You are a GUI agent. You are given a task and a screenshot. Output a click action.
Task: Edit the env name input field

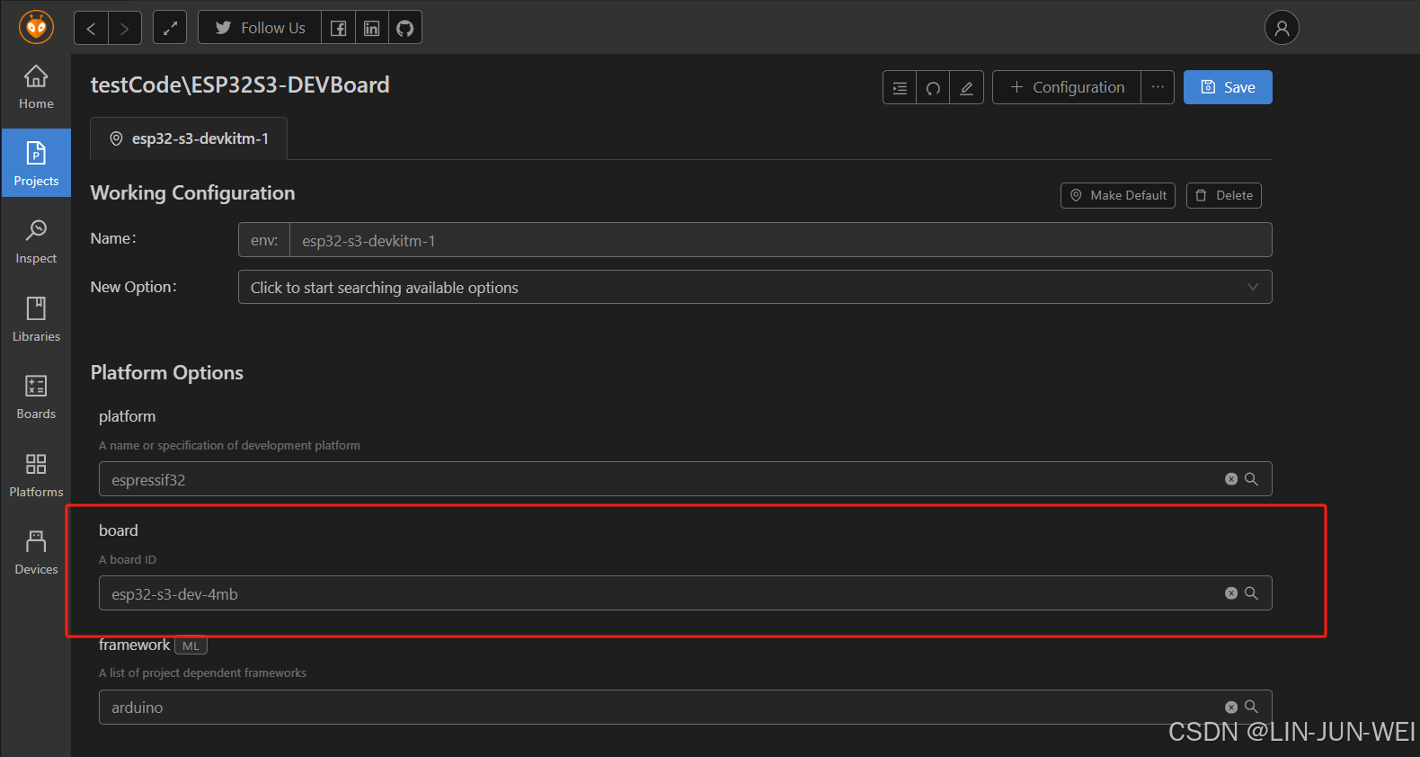780,240
